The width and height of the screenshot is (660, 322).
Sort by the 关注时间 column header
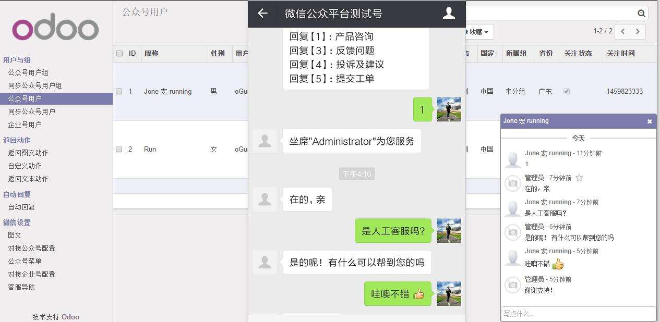tap(620, 53)
